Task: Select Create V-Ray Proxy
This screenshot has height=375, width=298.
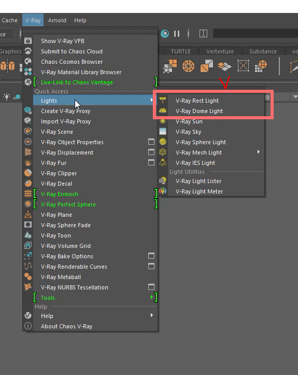Action: (95, 111)
